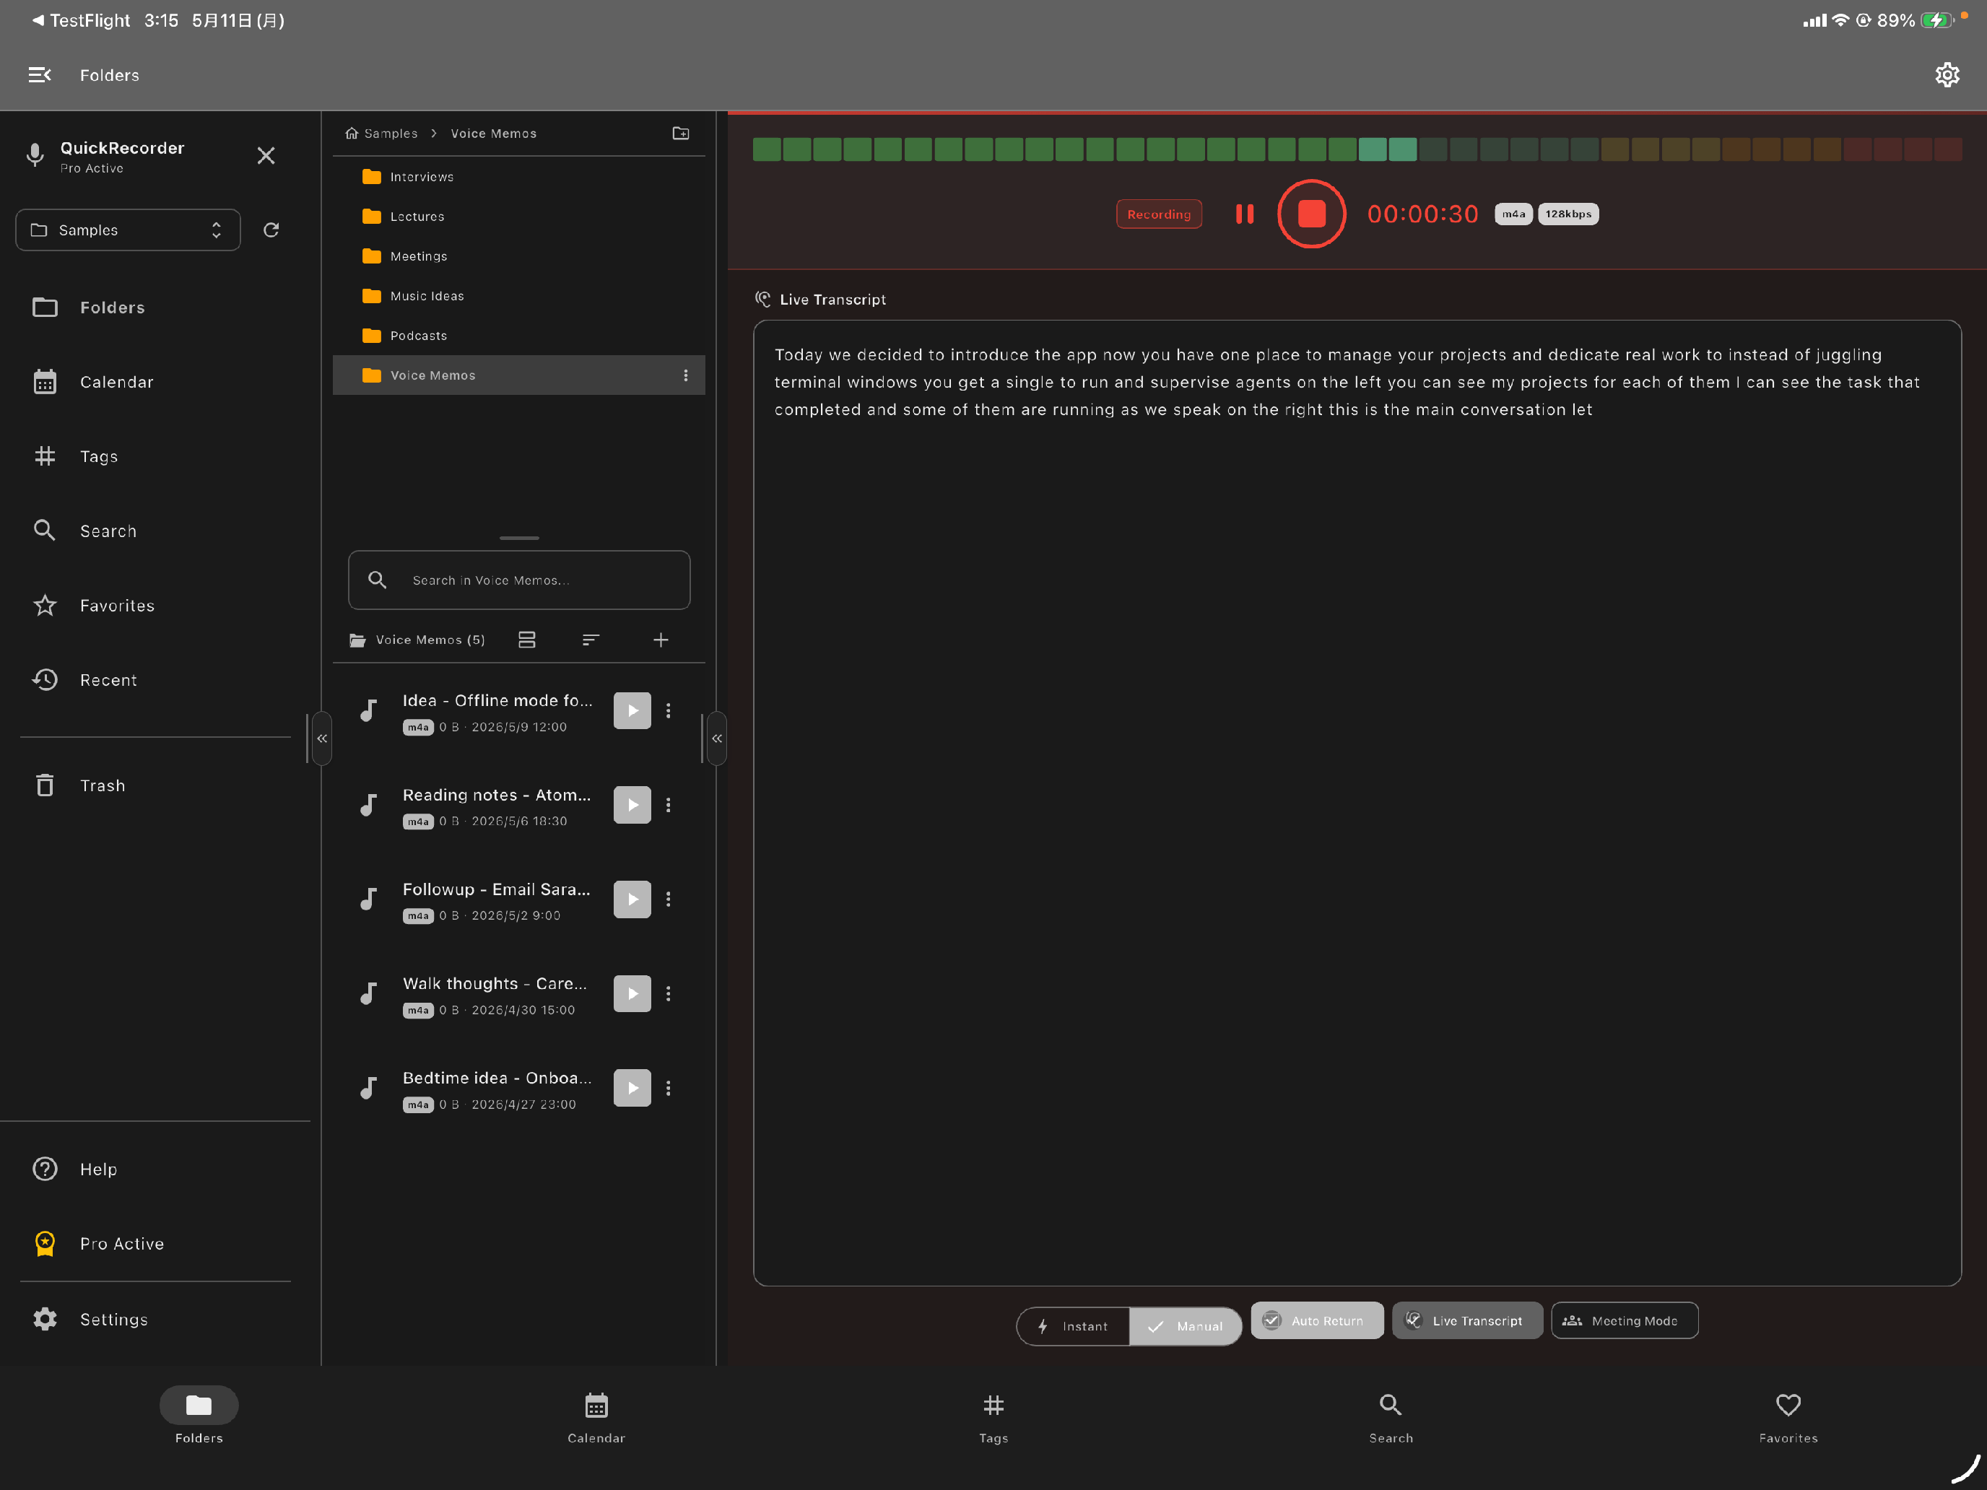Image resolution: width=1987 pixels, height=1490 pixels.
Task: Open options for Idea - Offline mode
Action: point(669,710)
